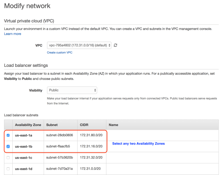The image size is (224, 175).
Task: Click the Name column header
Action: click(x=114, y=125)
